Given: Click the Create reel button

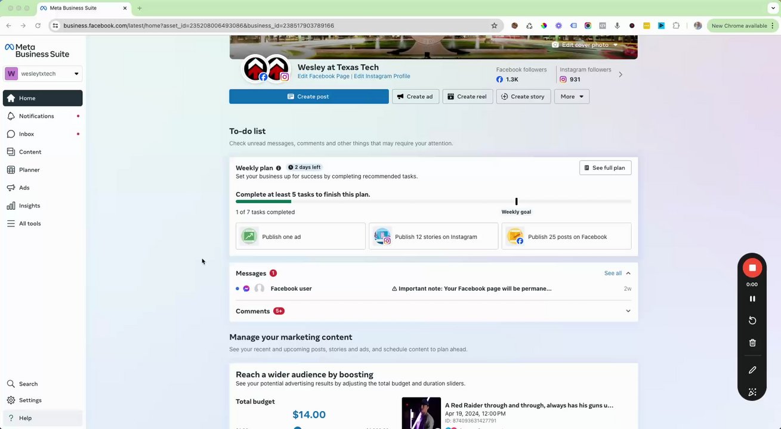Looking at the screenshot, I should tap(468, 97).
